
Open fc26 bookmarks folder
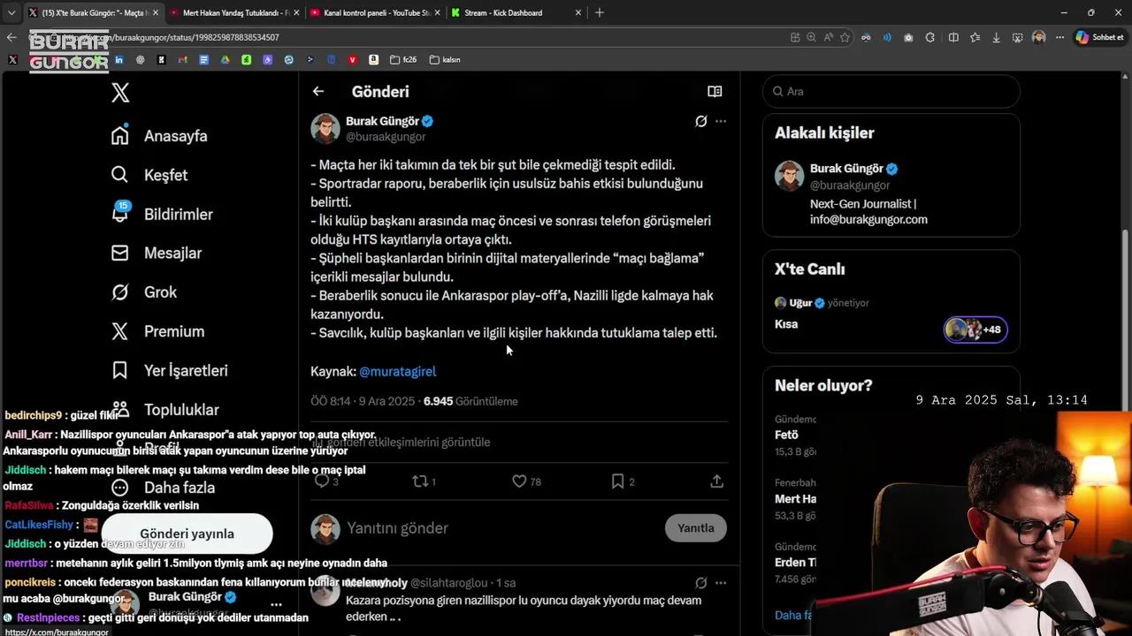402,59
